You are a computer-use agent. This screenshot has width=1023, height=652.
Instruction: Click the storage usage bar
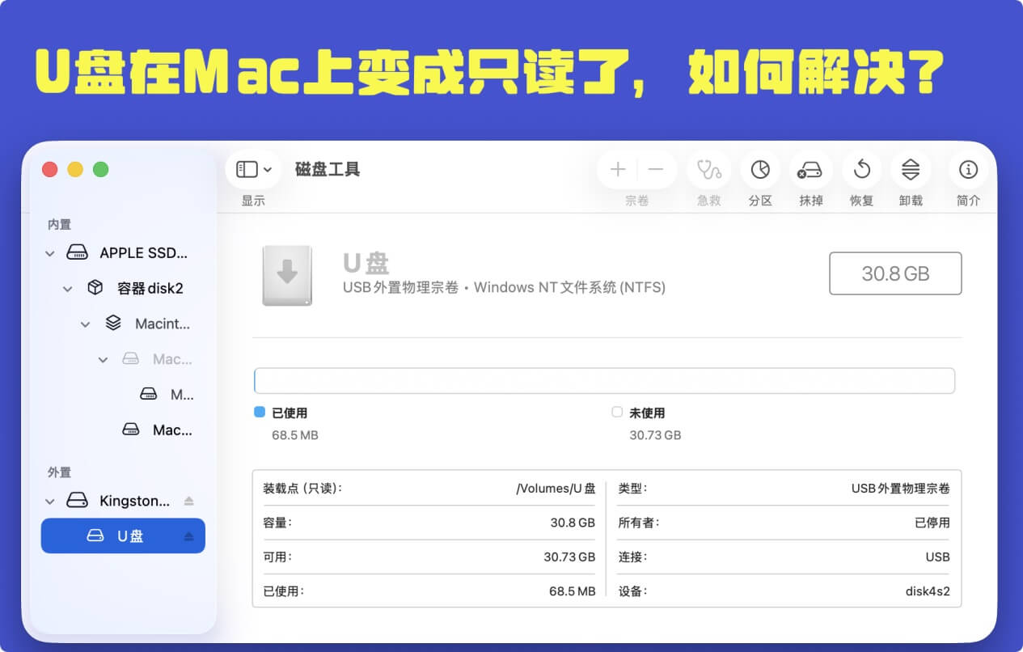(x=605, y=380)
